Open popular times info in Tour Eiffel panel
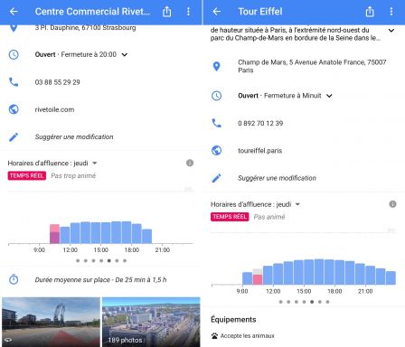Viewport: 405px width, 347px height. coord(392,204)
